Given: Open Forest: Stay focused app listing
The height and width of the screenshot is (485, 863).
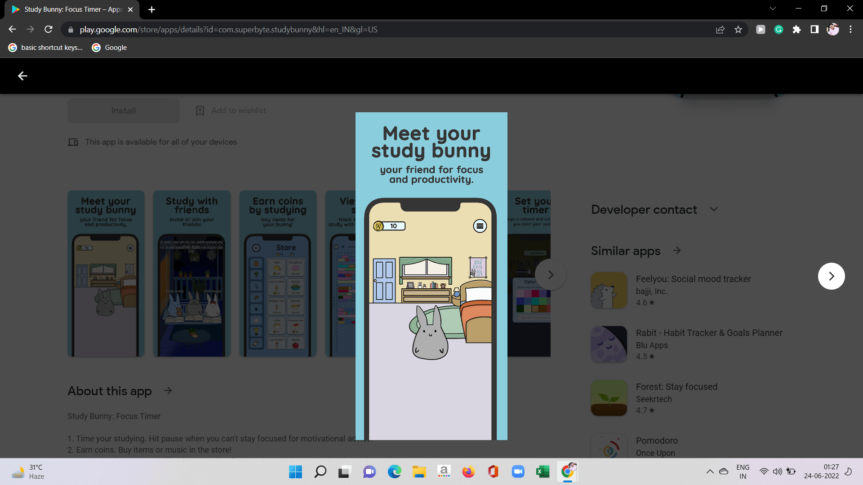Looking at the screenshot, I should (x=676, y=387).
